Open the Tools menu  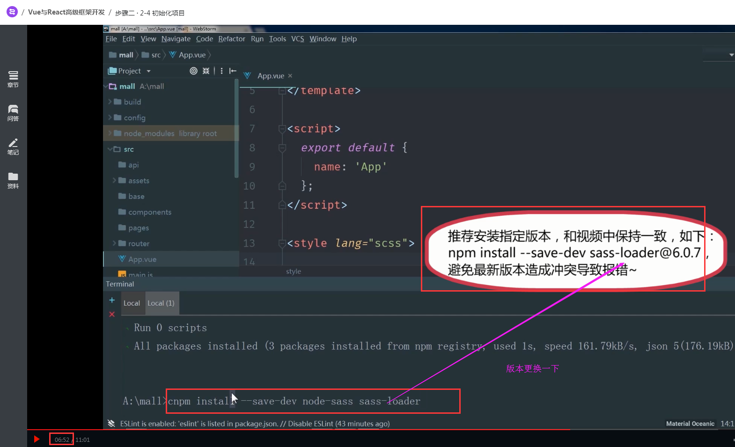click(x=278, y=39)
